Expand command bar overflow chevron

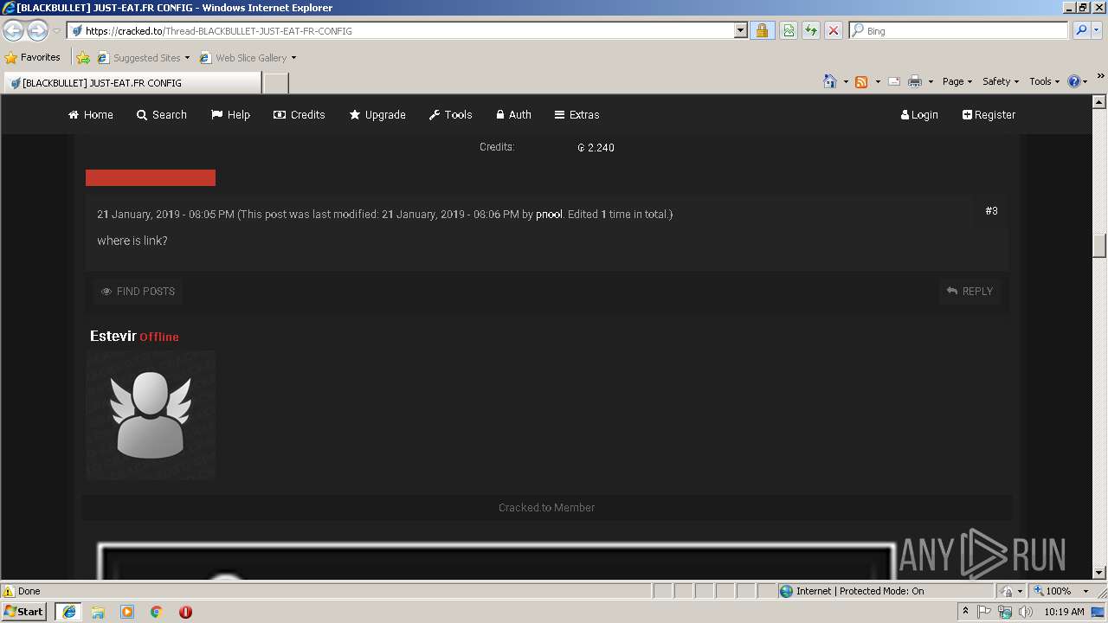coord(1101,78)
